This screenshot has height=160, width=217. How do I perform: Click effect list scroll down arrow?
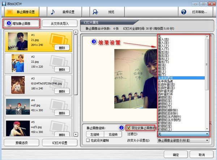click(207, 129)
